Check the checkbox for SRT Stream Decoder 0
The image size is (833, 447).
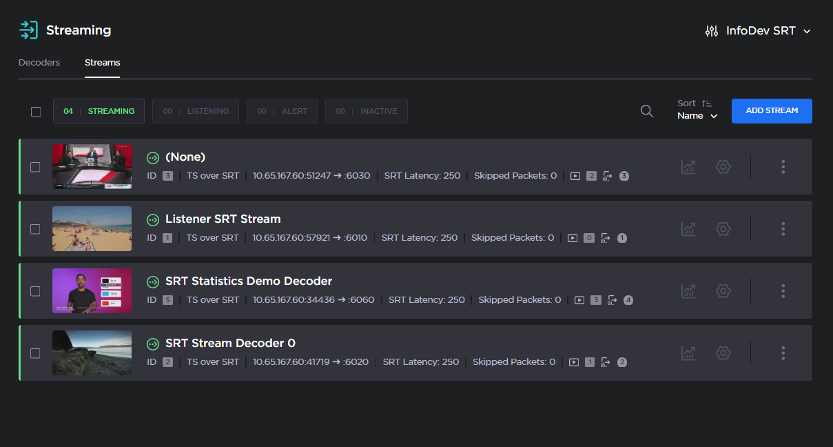(x=35, y=352)
